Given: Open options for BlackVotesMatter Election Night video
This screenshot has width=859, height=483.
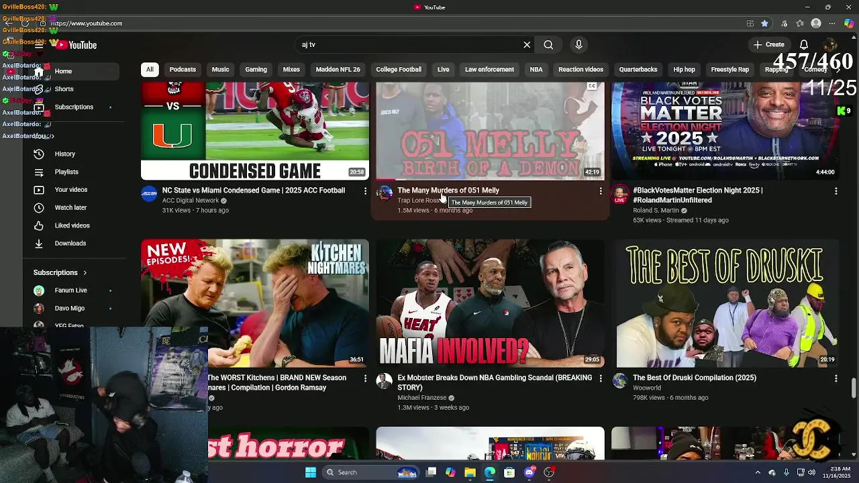Looking at the screenshot, I should (836, 191).
